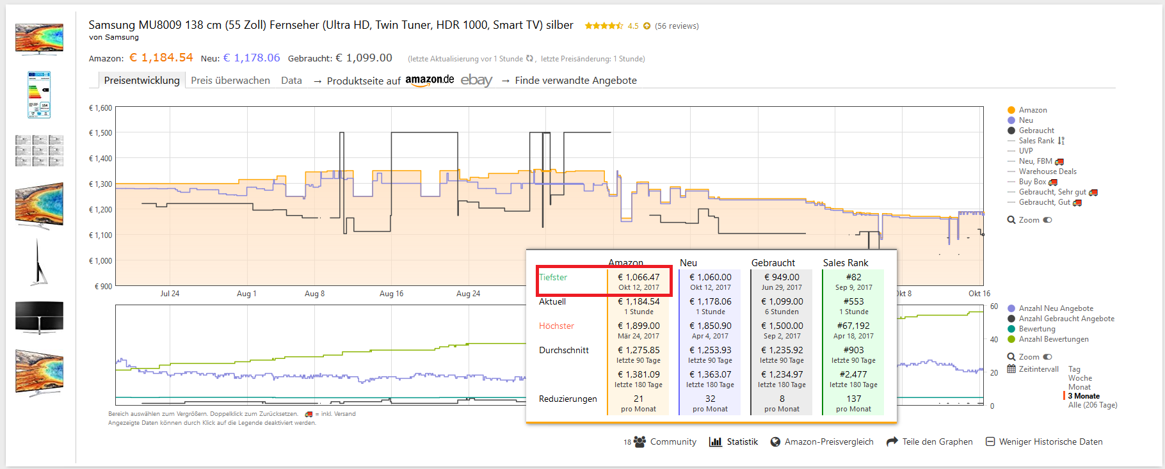Toggle the Warehouse Deals legend entry
Image resolution: width=1165 pixels, height=469 pixels.
point(1042,171)
